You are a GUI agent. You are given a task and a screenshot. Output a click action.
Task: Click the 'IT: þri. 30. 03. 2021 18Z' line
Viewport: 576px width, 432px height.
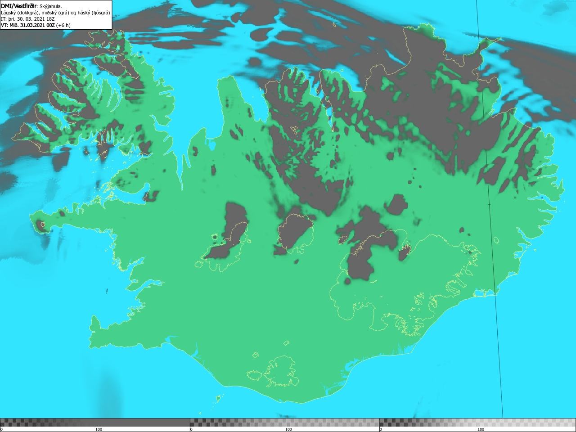(28, 19)
